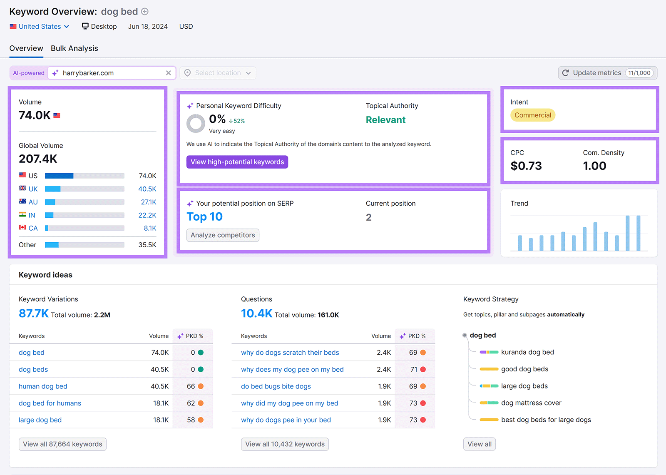Open why does my dog pee on my bed

292,369
